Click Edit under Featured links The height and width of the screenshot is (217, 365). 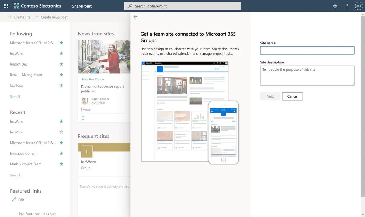coord(21,200)
